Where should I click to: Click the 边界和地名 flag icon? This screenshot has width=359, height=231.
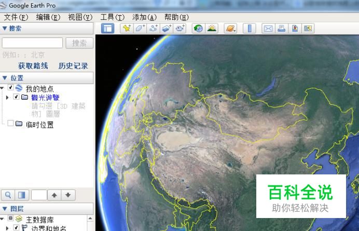(24, 227)
